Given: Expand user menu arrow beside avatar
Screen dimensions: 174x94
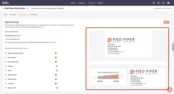Looking at the screenshot, I should (x=171, y=3).
